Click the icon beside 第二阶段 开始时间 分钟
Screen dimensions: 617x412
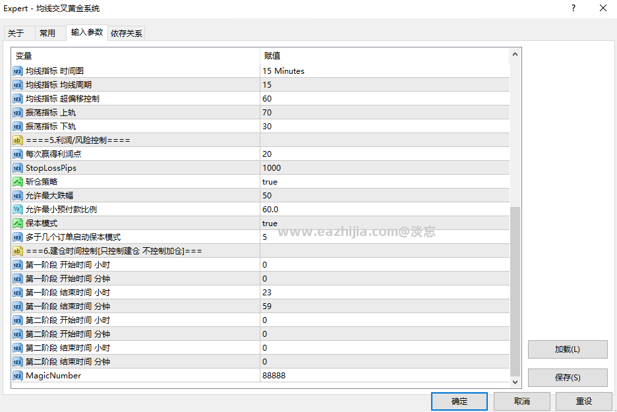[17, 334]
